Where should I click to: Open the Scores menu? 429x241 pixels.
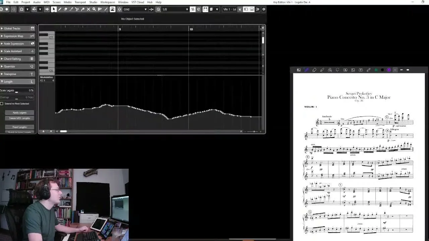pos(56,2)
